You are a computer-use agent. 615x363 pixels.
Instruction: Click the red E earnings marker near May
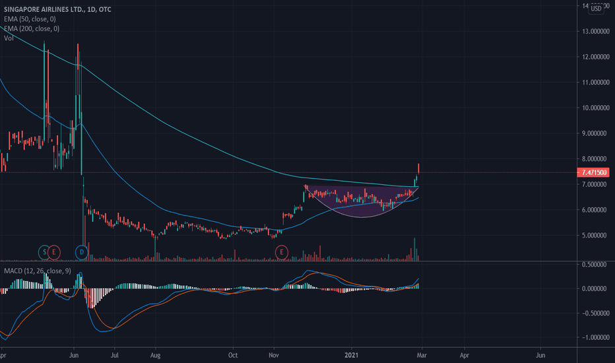[54, 252]
